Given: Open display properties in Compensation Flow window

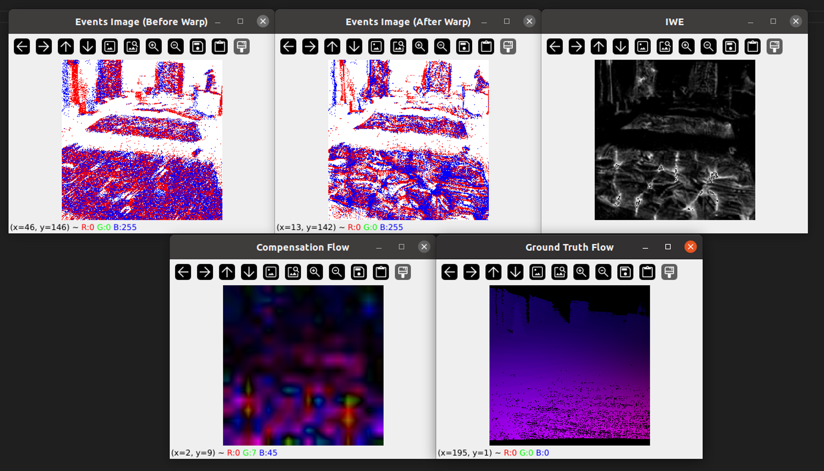Looking at the screenshot, I should coord(403,272).
